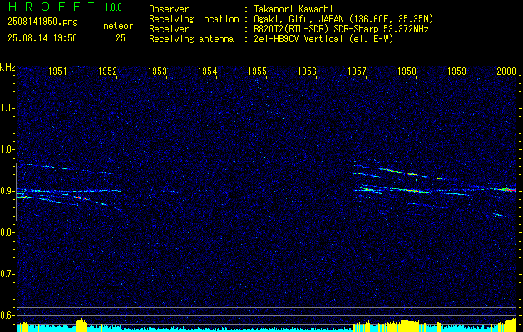
Task: Click the red echo peak near 1958
Action: coord(404,173)
